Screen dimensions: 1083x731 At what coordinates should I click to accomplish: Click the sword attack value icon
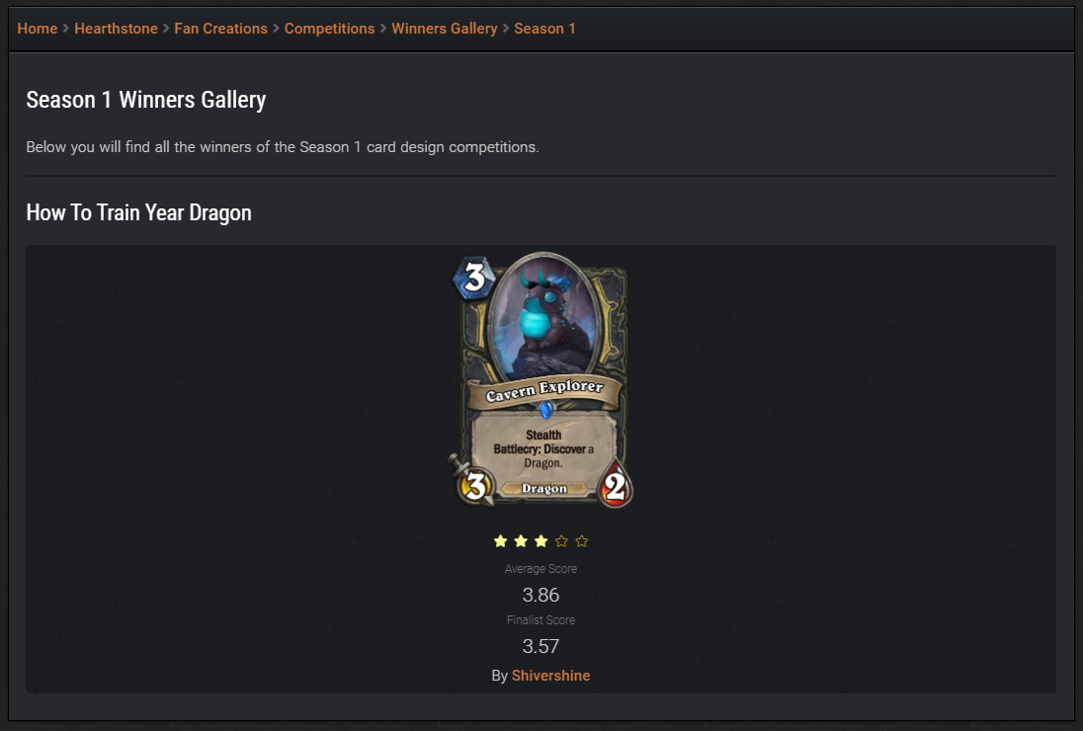(473, 481)
